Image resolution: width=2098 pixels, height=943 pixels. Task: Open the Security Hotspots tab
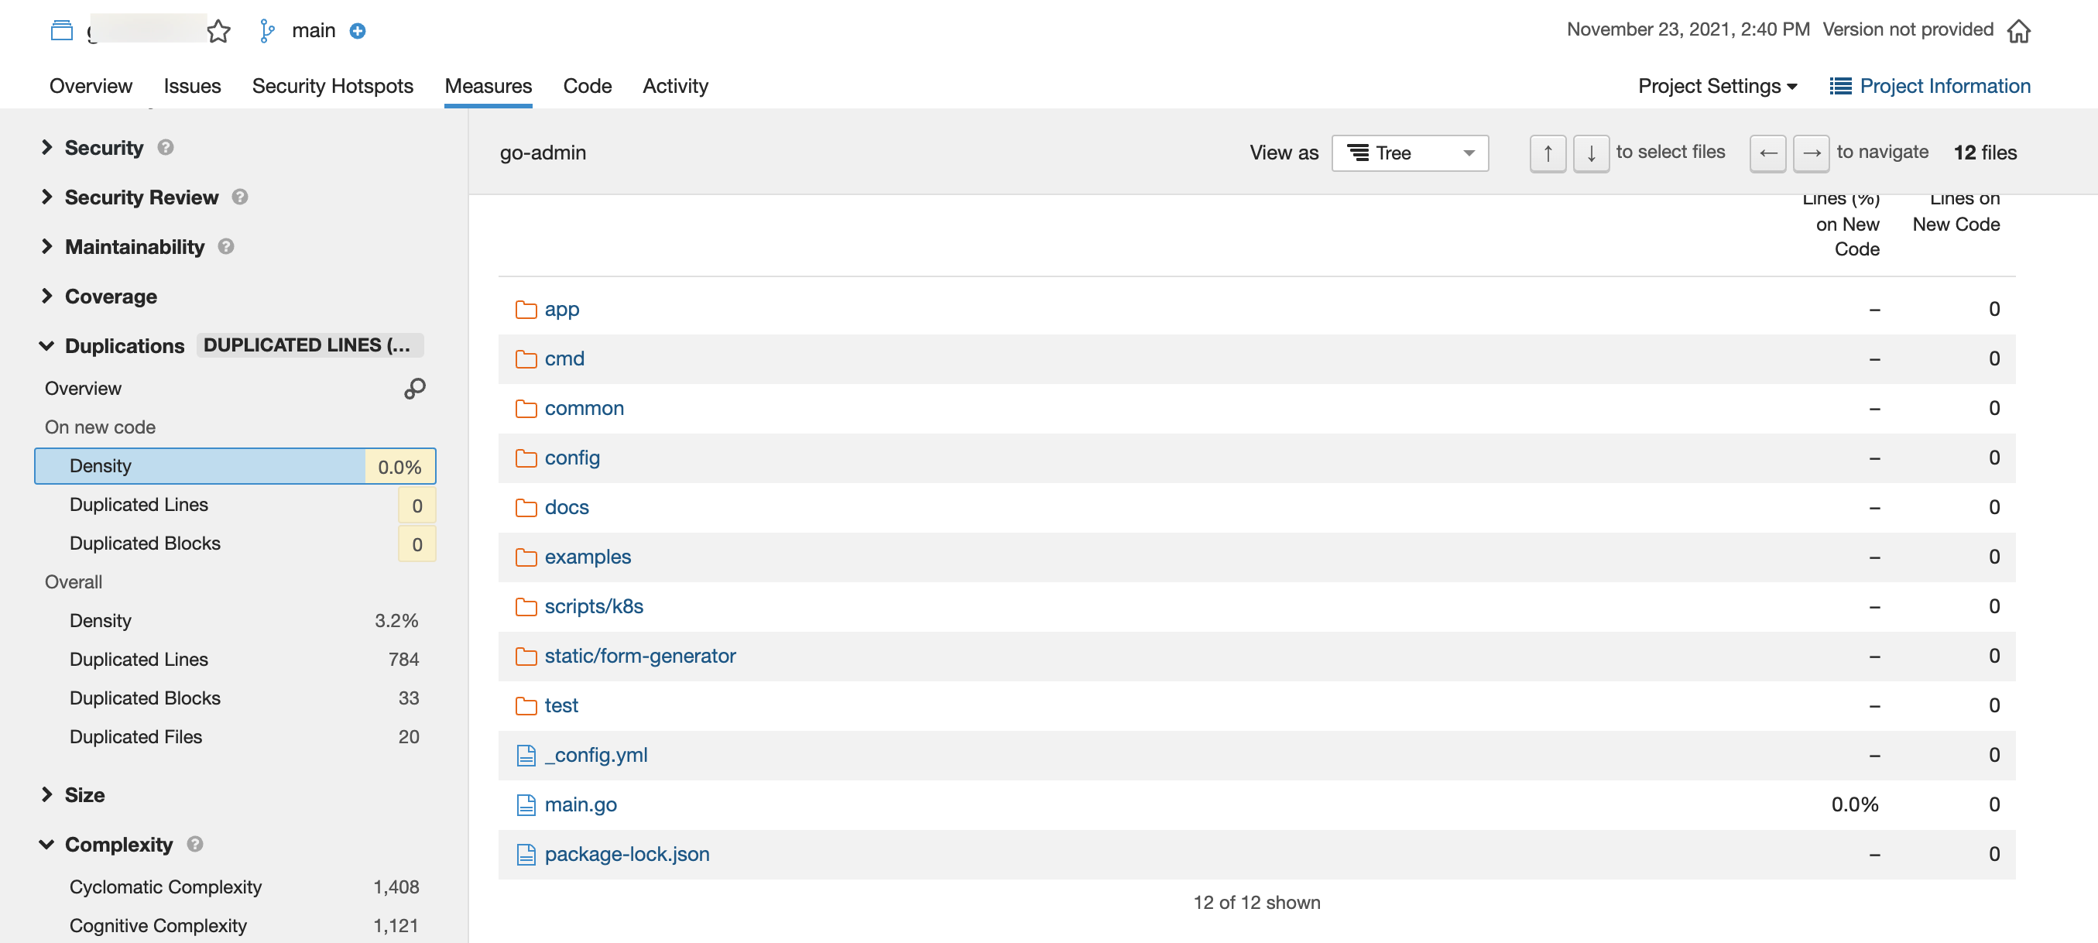[x=332, y=85]
